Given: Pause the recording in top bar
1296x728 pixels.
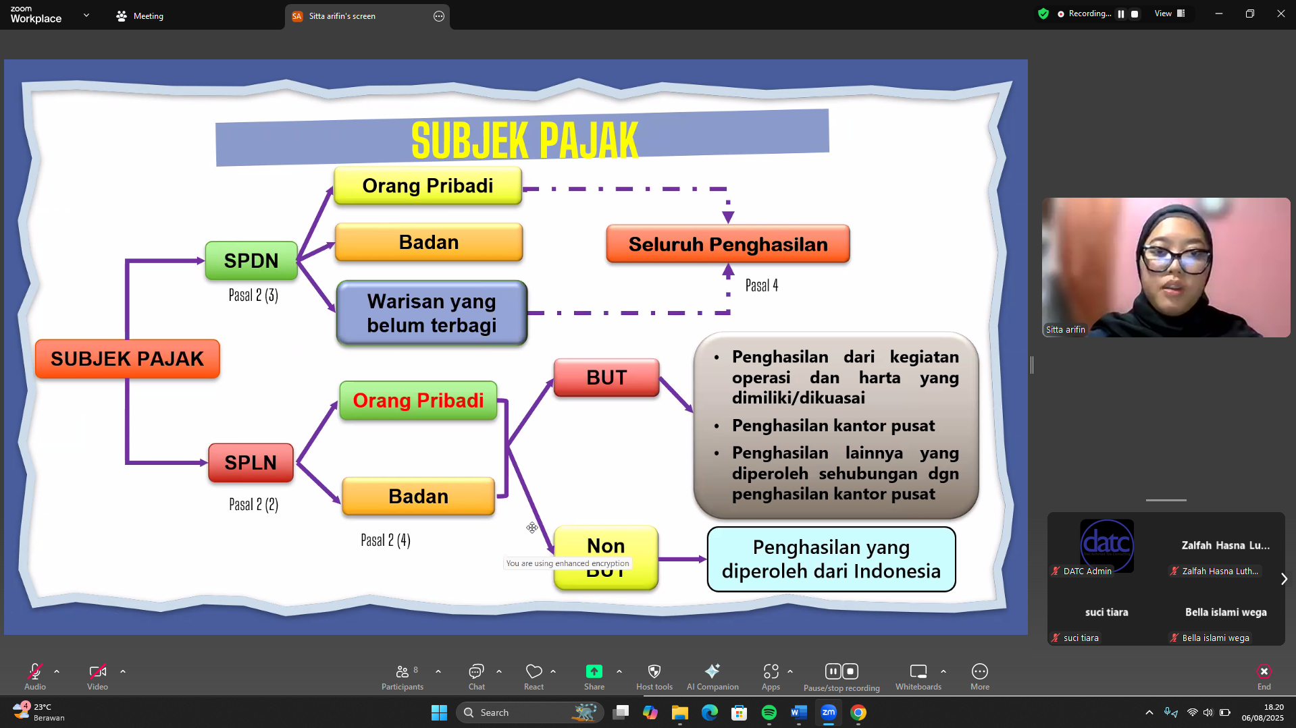Looking at the screenshot, I should pos(1121,14).
